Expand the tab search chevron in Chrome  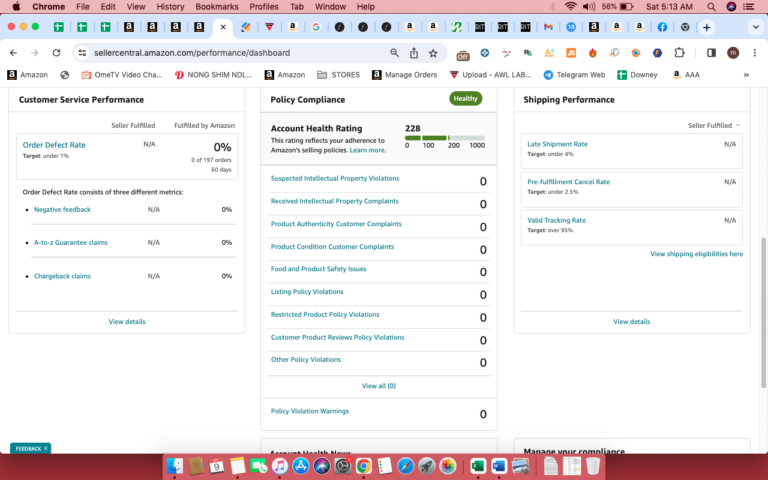pos(756,28)
